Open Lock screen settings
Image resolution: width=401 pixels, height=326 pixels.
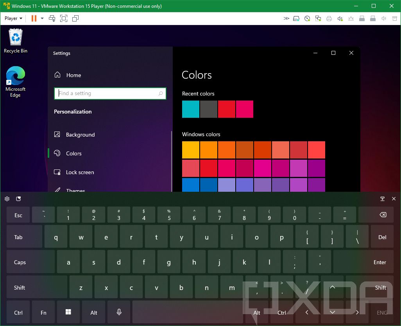(x=110, y=172)
